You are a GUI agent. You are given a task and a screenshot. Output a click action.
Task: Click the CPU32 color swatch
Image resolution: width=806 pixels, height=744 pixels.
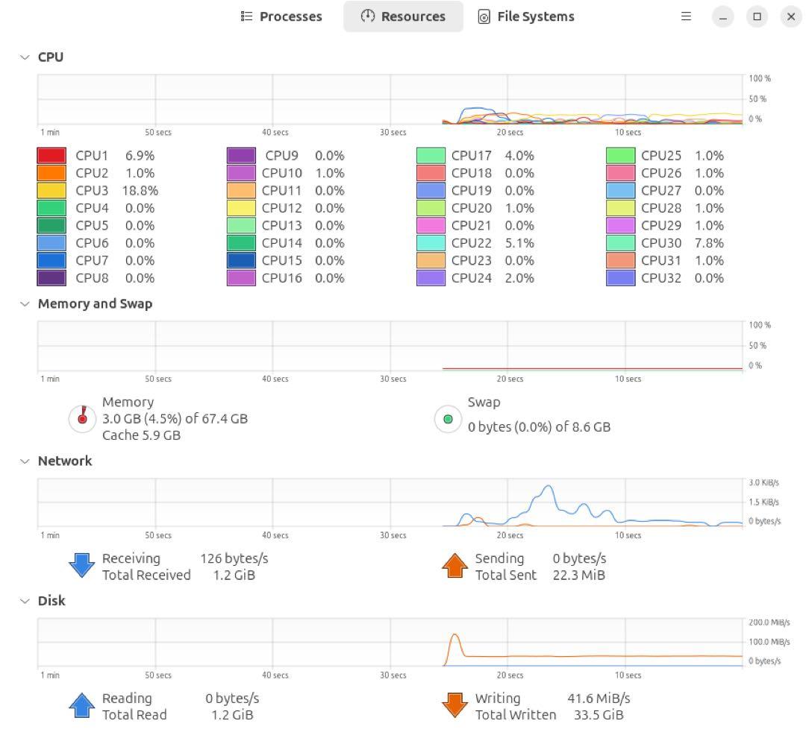click(x=620, y=278)
